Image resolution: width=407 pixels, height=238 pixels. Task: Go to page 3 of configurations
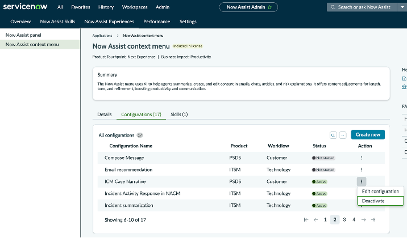(344, 220)
